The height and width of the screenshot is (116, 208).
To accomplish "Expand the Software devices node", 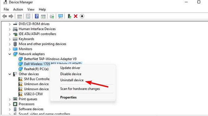I will tap(10, 110).
